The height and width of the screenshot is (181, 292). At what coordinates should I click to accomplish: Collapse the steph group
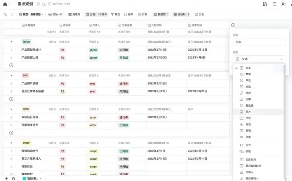click(11, 143)
